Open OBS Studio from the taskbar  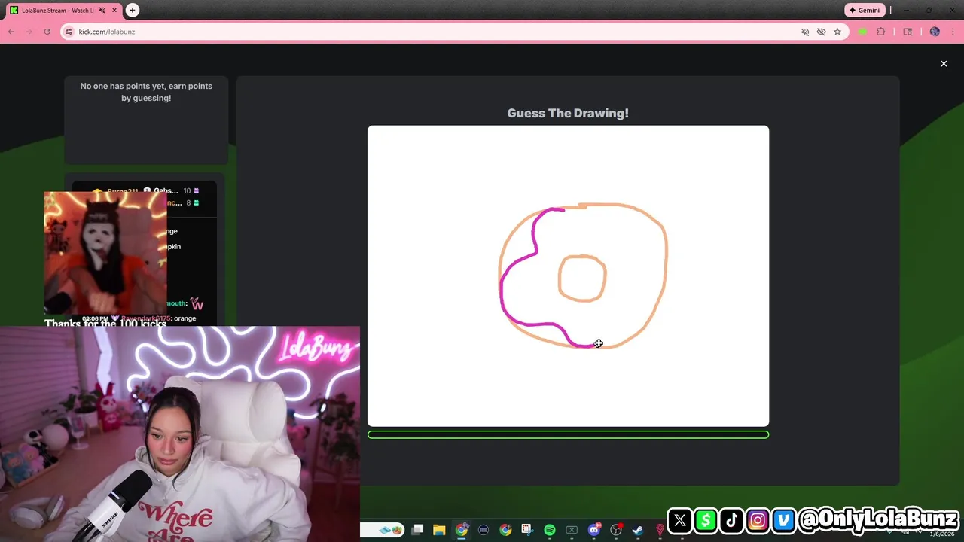pos(616,530)
